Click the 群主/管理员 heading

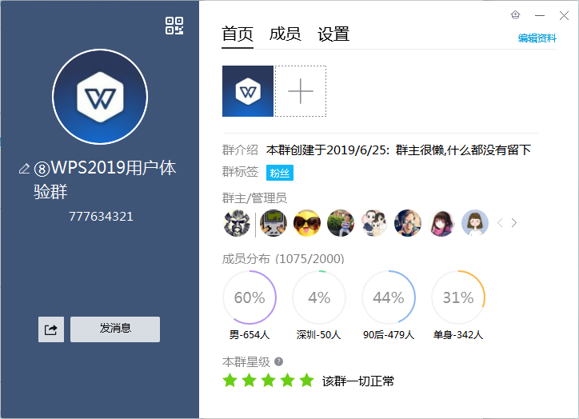coord(254,198)
